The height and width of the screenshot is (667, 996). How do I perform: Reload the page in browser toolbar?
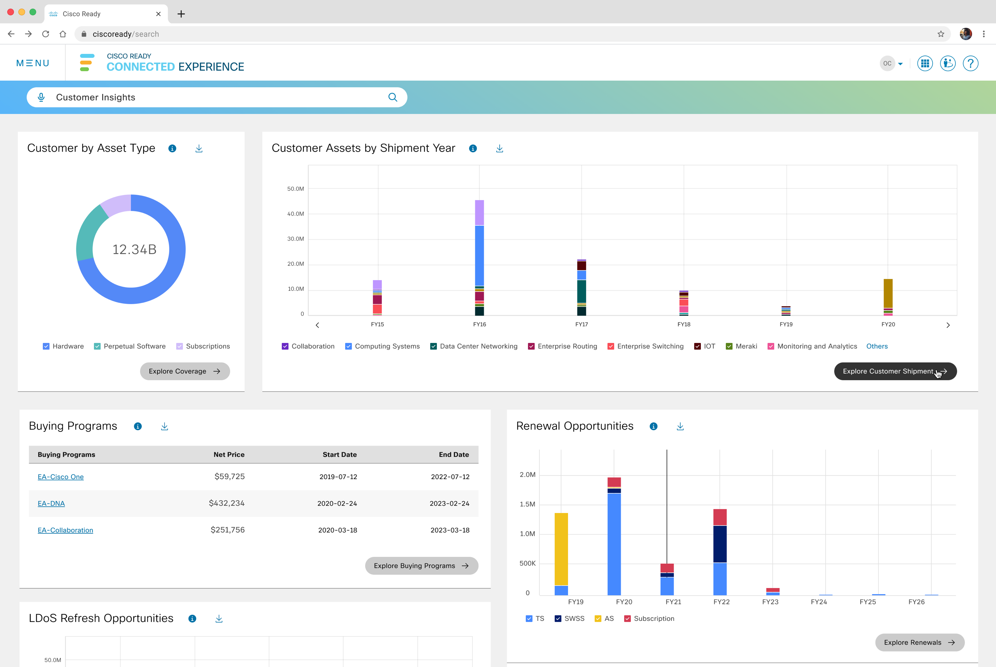pos(45,34)
